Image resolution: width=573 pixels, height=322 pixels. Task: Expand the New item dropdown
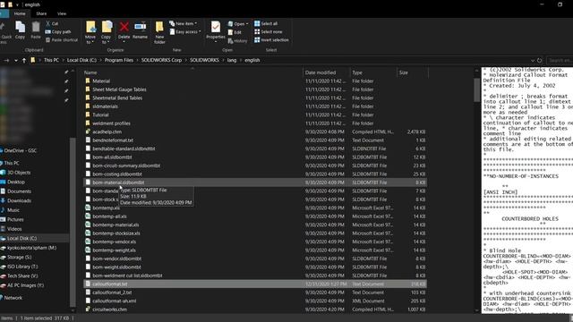183,23
